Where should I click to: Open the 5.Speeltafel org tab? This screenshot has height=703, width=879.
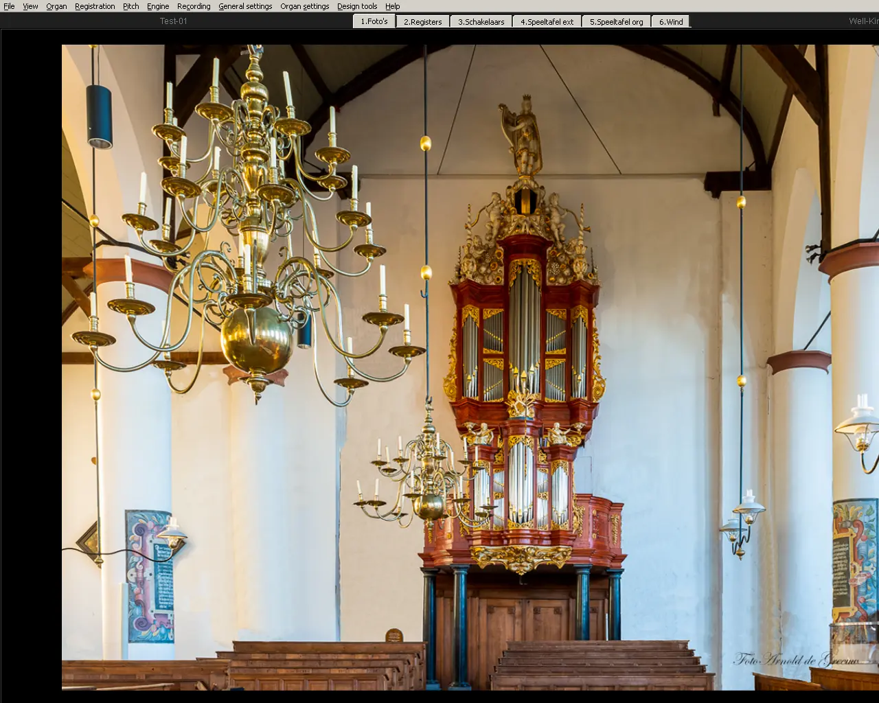click(616, 22)
